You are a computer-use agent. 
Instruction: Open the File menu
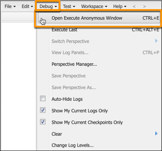click(x=10, y=6)
